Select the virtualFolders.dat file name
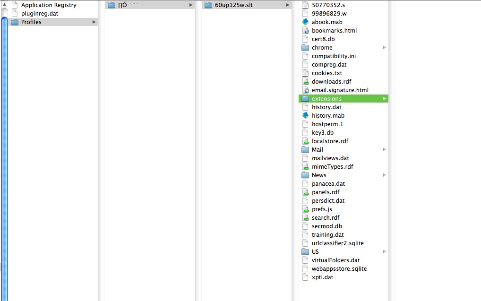Image resolution: width=481 pixels, height=301 pixels. (x=335, y=260)
